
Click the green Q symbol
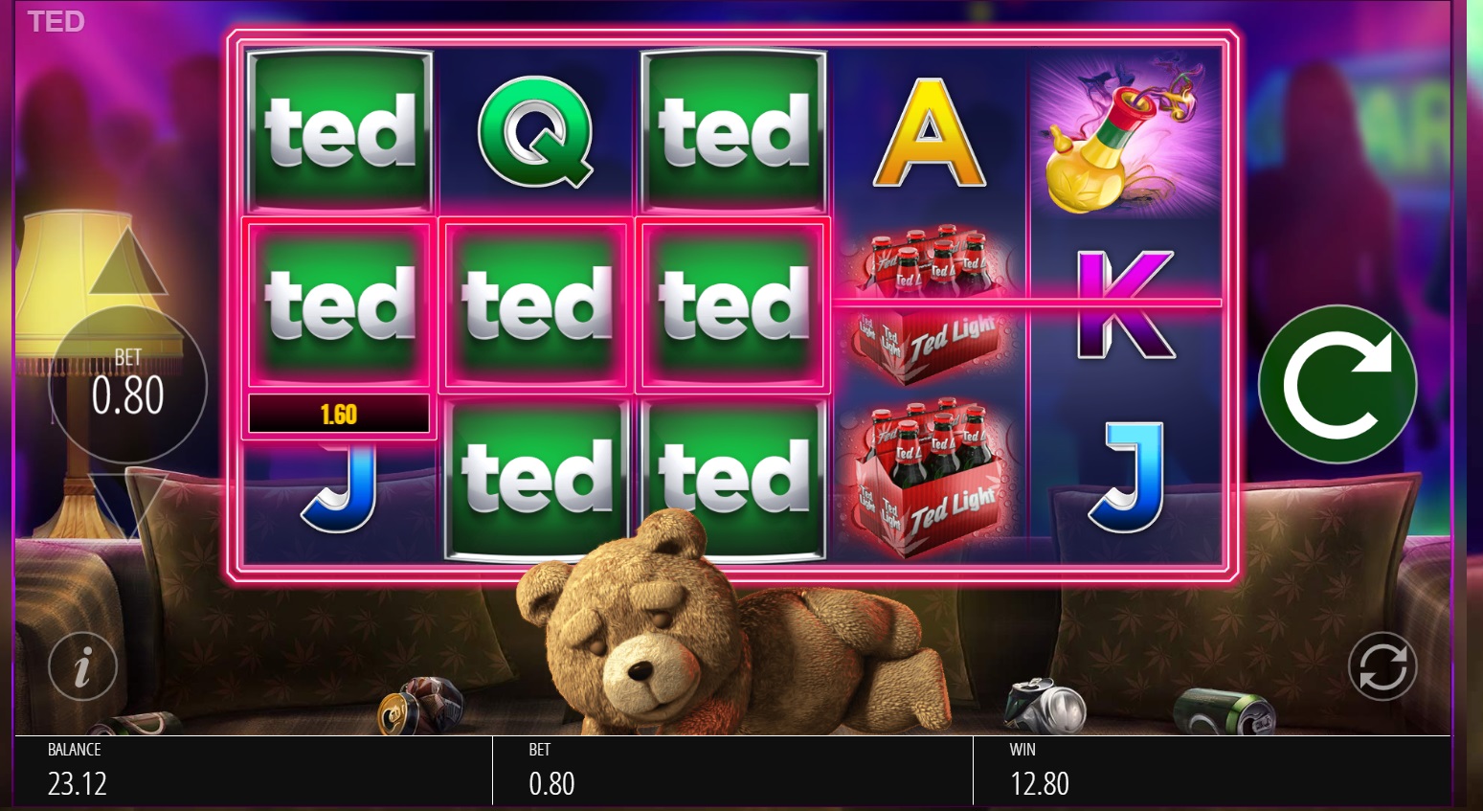click(x=536, y=132)
